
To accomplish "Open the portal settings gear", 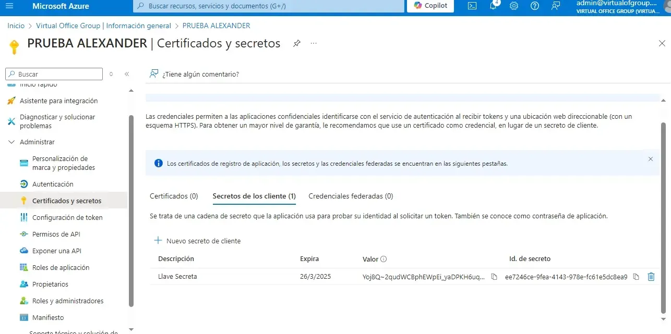I will pos(514,6).
